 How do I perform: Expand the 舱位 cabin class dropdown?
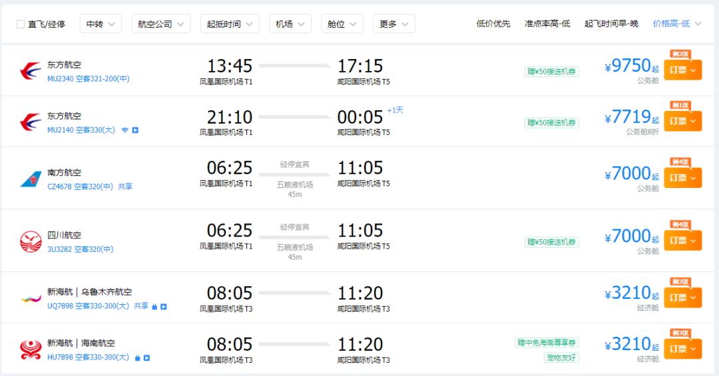coord(342,24)
